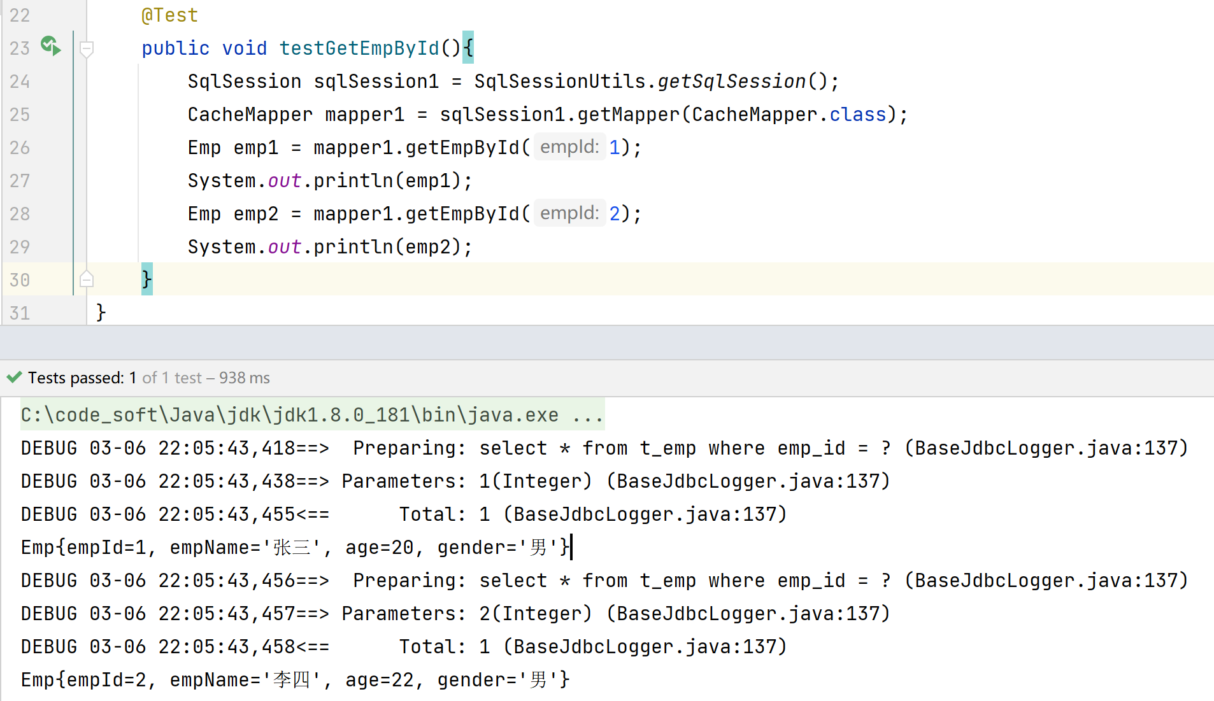Click 'Parameters: 2(Integer)' log line
The image size is (1214, 701).
pyautogui.click(x=455, y=613)
